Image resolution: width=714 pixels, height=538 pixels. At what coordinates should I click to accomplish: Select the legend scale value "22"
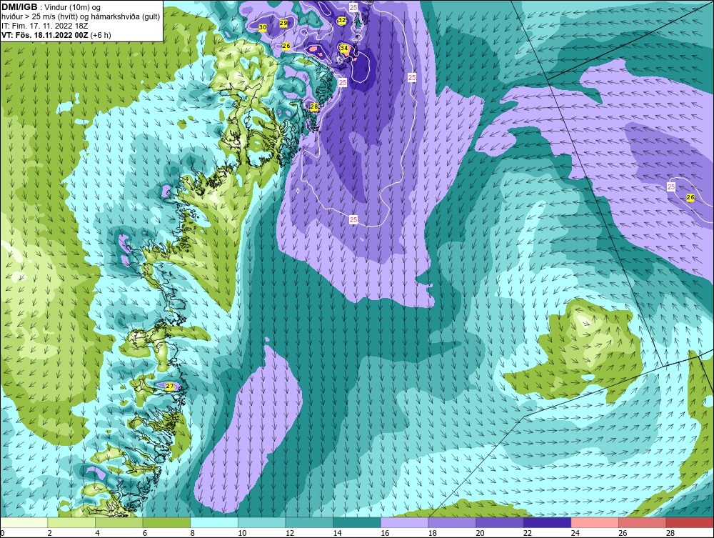(x=528, y=533)
